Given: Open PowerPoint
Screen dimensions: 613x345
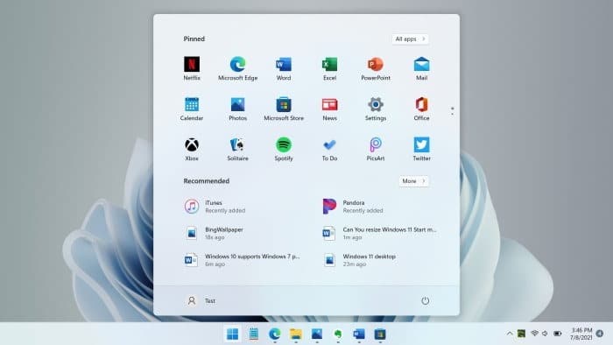Looking at the screenshot, I should pyautogui.click(x=376, y=68).
